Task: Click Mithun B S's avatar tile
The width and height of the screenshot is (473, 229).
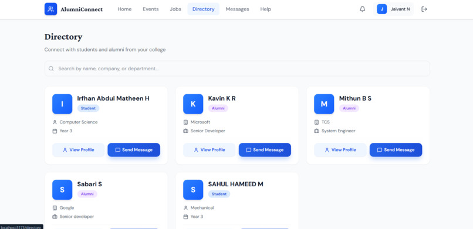Action: pyautogui.click(x=324, y=104)
